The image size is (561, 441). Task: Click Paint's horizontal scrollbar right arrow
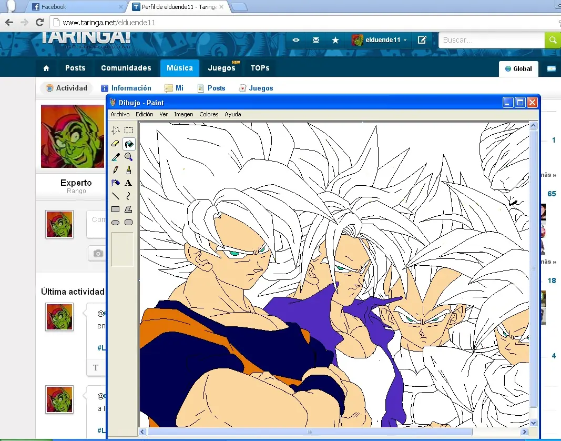[525, 432]
